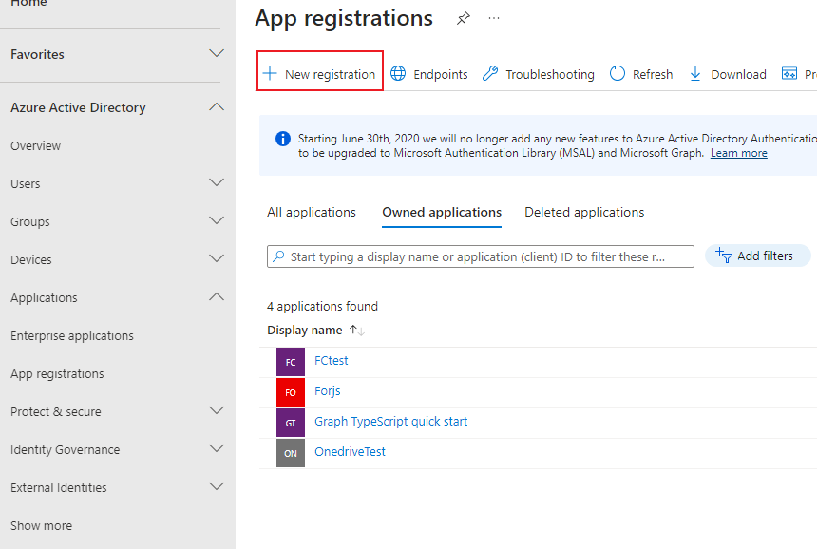Click the Add filters funnel icon
The image size is (817, 549).
[724, 256]
